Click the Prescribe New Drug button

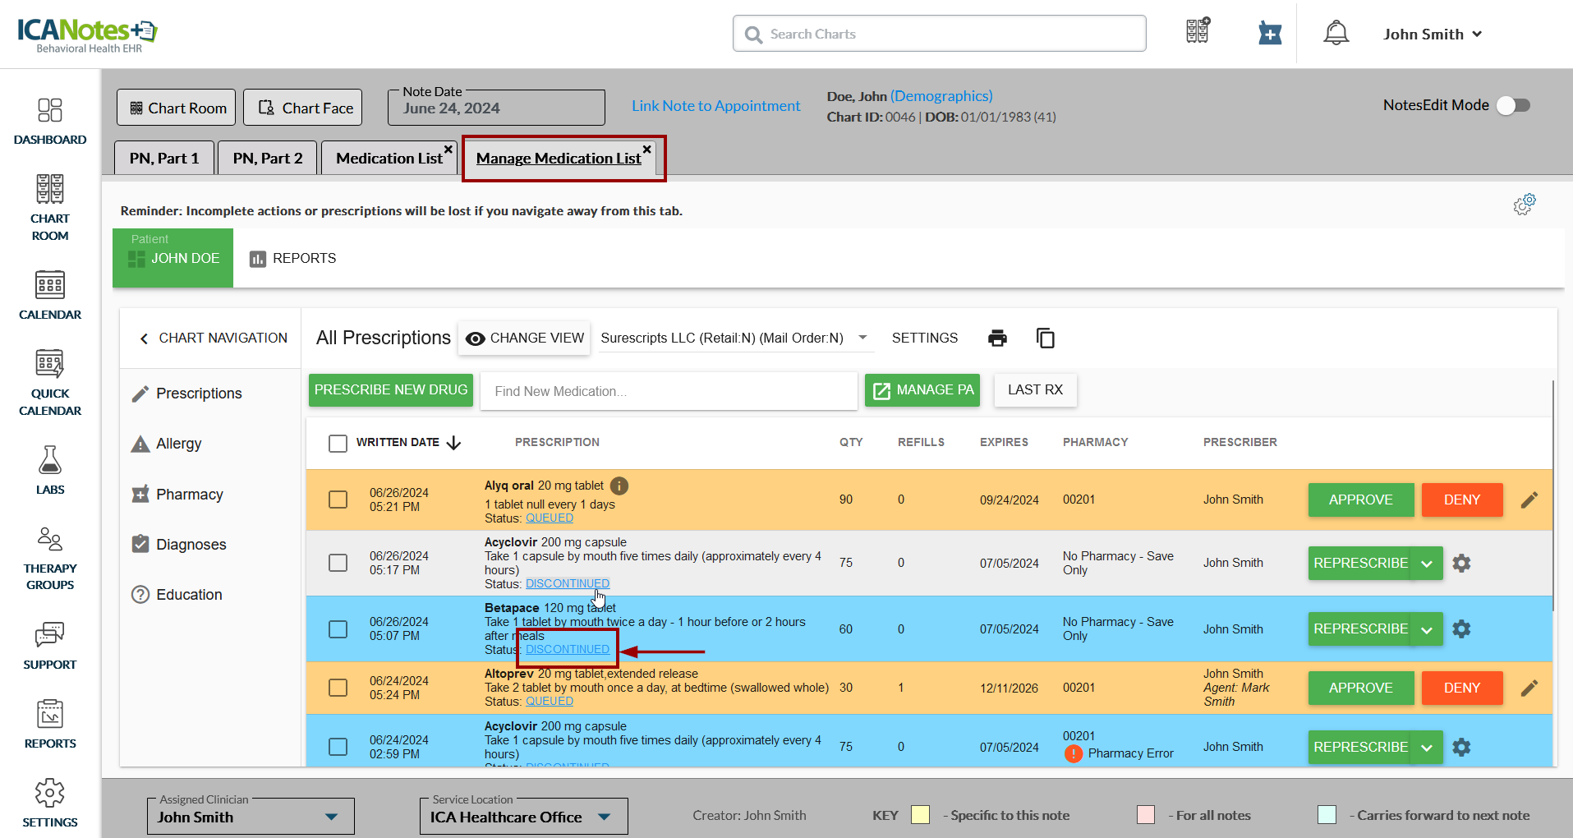pos(391,390)
